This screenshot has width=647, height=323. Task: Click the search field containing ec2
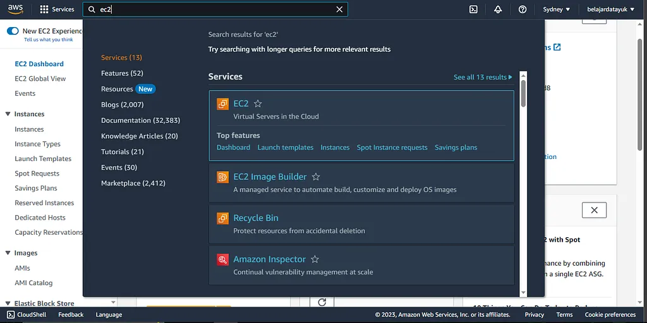point(215,9)
